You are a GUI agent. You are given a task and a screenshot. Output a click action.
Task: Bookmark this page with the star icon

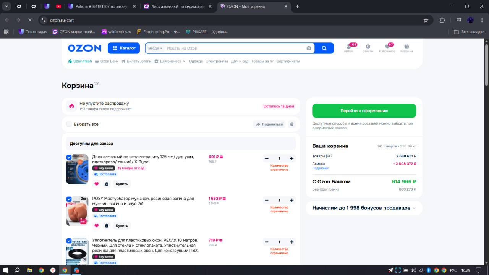click(x=426, y=20)
